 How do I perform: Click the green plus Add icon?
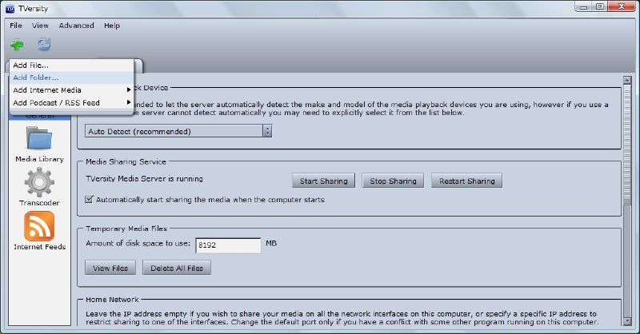[x=17, y=45]
